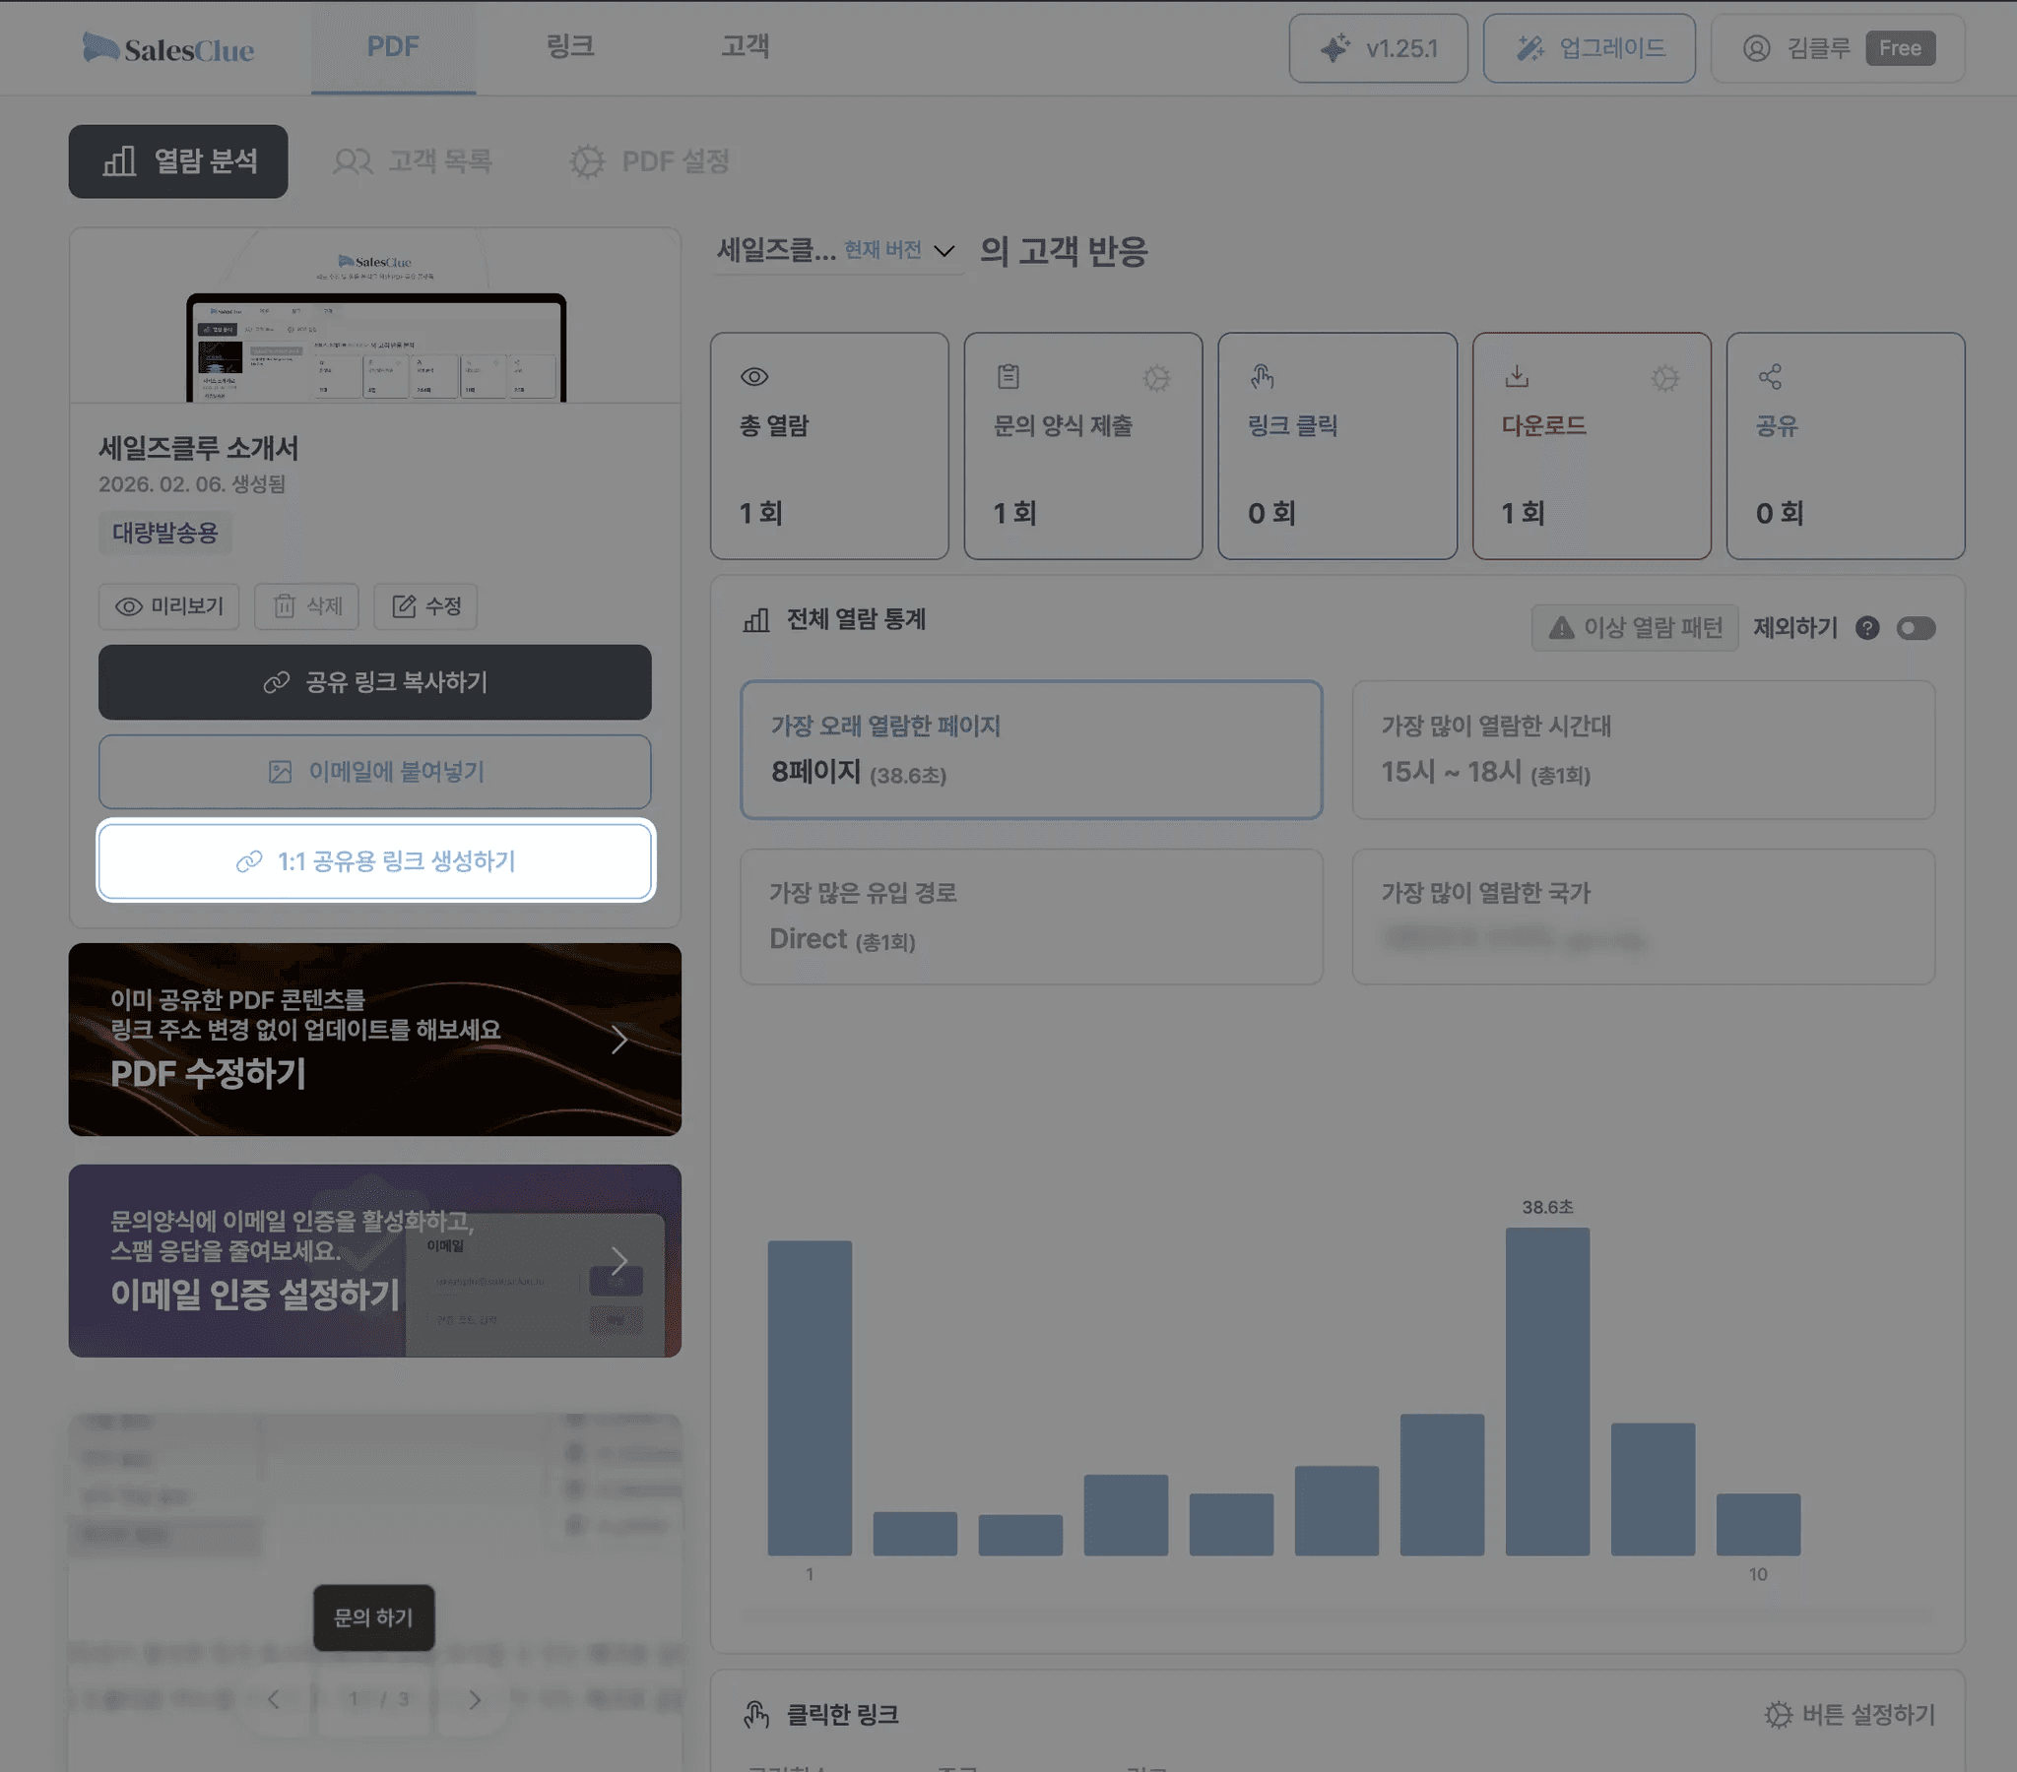Open the settings gear on the 다운로드 card
The width and height of the screenshot is (2017, 1772).
tap(1664, 378)
